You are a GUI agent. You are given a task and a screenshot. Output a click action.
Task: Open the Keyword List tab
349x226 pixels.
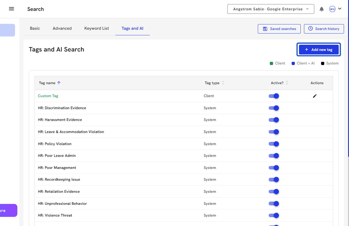pos(97,29)
